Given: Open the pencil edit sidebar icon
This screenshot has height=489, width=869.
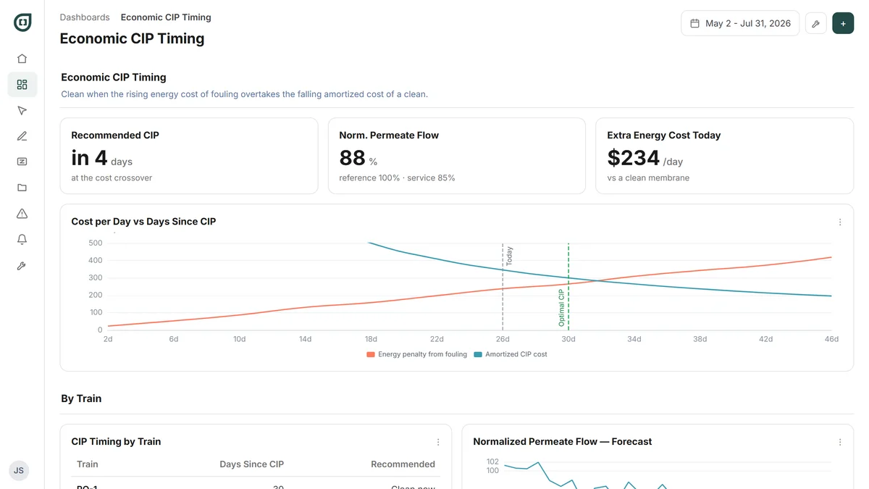Looking at the screenshot, I should [x=22, y=136].
